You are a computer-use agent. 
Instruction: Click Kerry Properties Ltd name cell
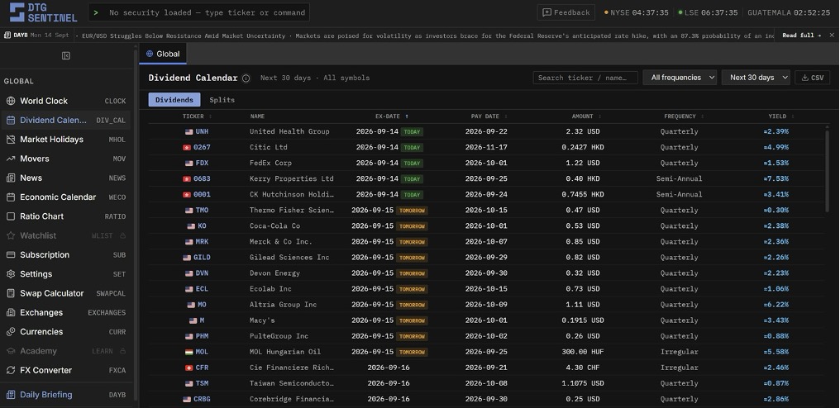(291, 178)
